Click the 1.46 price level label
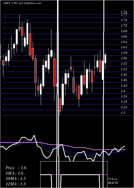 [x=124, y=80]
